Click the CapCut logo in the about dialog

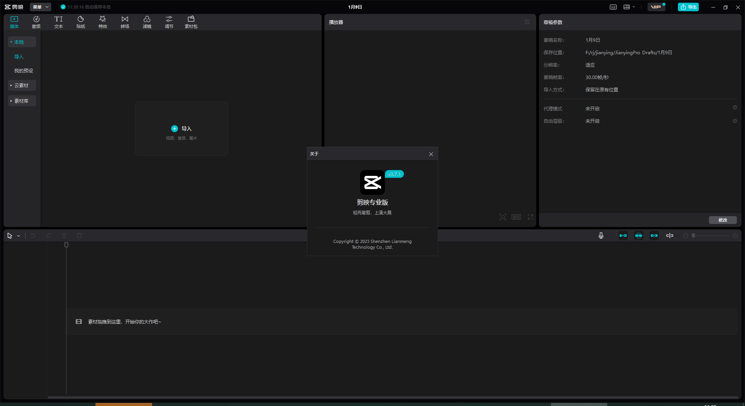pos(372,182)
